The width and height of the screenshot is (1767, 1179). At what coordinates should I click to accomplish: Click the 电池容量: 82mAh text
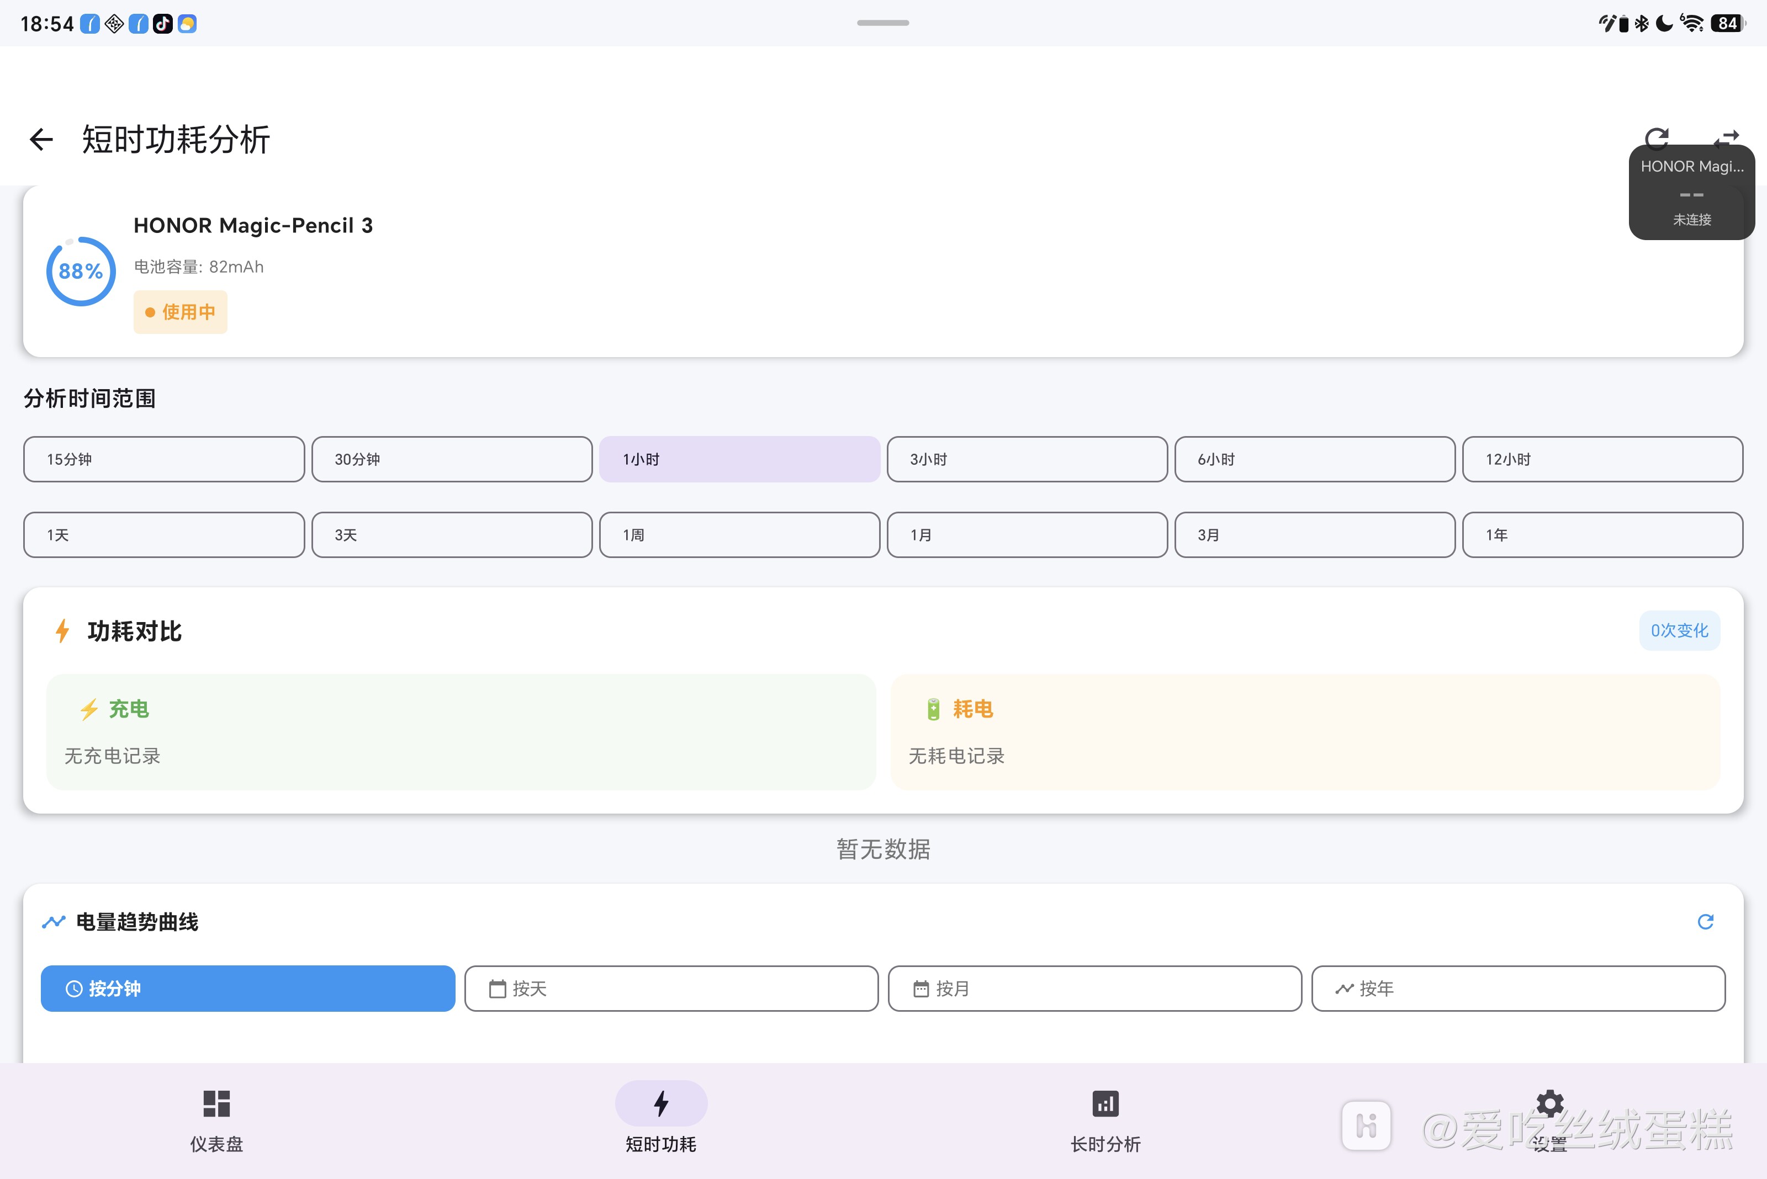(x=199, y=267)
